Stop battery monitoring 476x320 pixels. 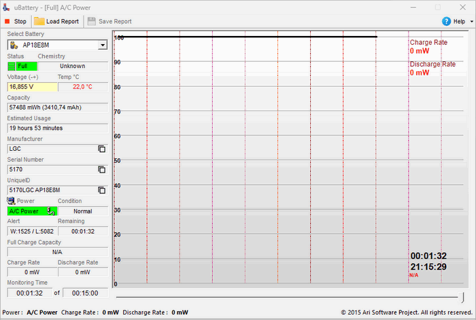15,21
